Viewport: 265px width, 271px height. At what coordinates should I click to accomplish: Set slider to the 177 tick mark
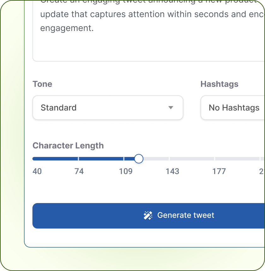click(x=215, y=159)
